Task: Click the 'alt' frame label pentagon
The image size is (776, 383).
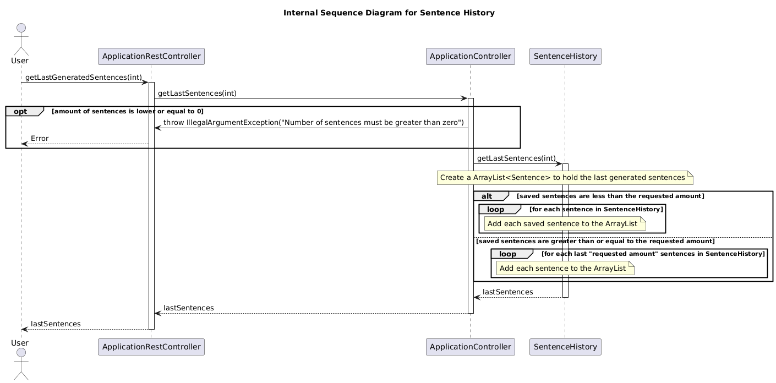Action: (x=487, y=196)
